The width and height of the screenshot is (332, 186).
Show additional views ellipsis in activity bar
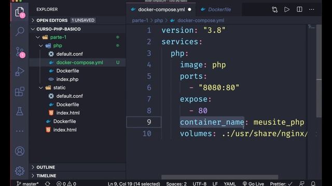pyautogui.click(x=20, y=131)
